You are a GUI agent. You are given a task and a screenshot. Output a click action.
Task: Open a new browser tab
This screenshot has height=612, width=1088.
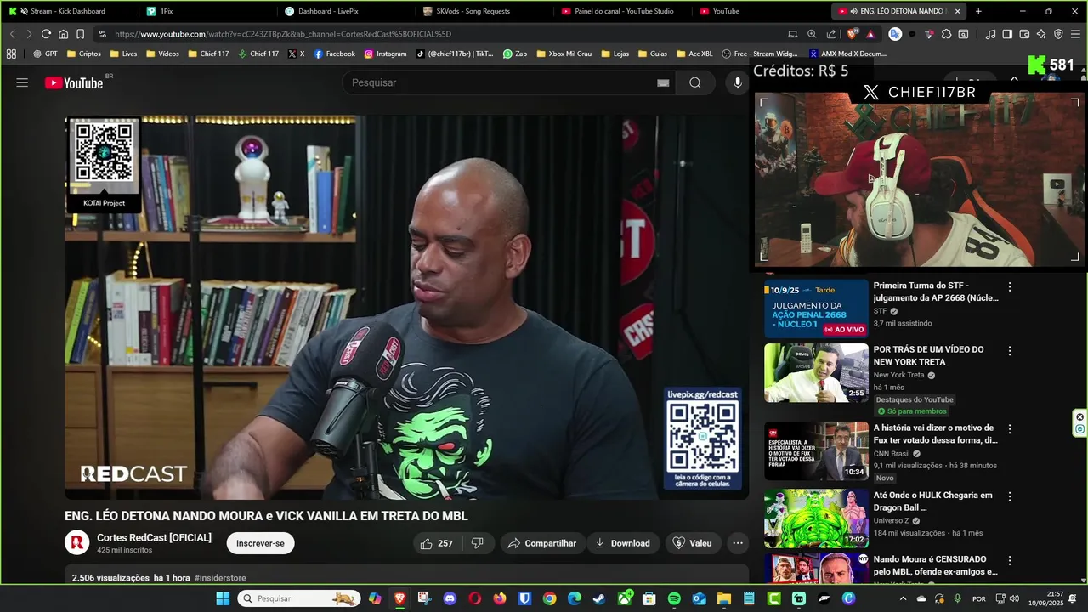tap(978, 11)
